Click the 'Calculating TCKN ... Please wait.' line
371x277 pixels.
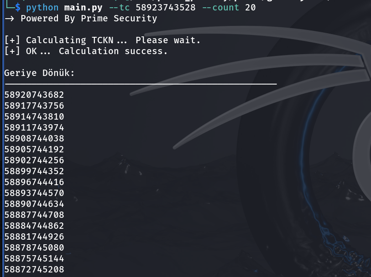pos(103,40)
